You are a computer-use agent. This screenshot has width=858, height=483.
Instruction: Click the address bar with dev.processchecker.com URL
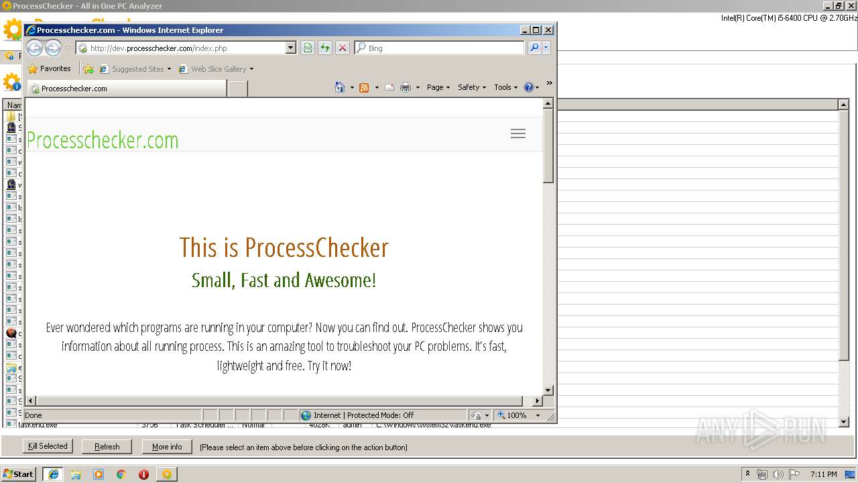pos(181,48)
